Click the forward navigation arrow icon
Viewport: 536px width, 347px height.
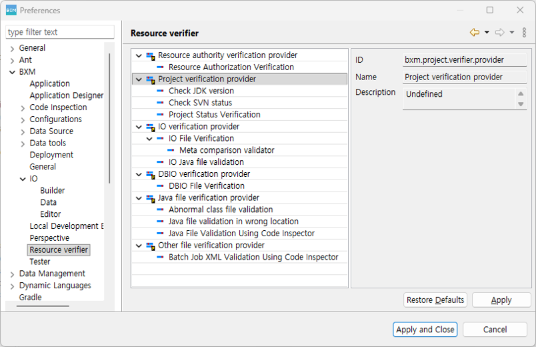point(499,33)
